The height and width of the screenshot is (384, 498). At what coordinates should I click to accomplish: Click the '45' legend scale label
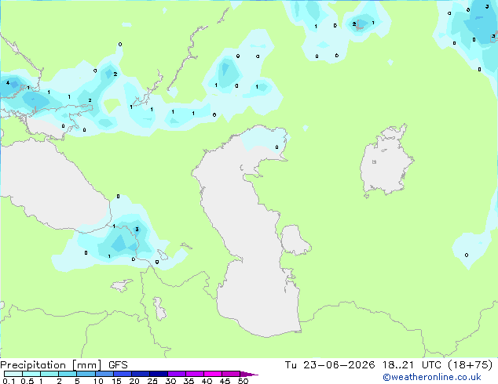point(225,381)
